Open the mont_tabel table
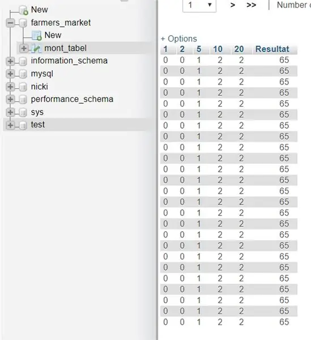Screen dimensions: 311x340 coord(65,48)
